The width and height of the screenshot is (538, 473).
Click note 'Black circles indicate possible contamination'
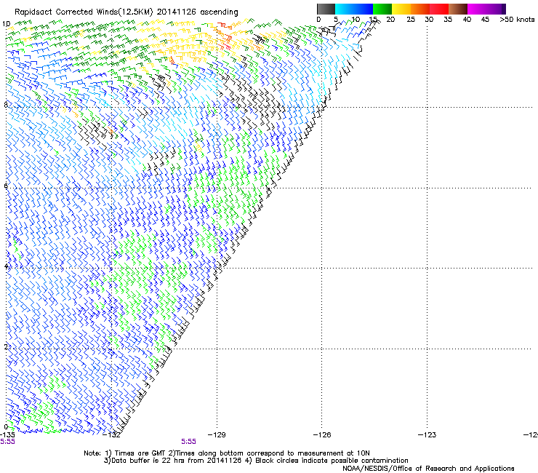[332, 461]
